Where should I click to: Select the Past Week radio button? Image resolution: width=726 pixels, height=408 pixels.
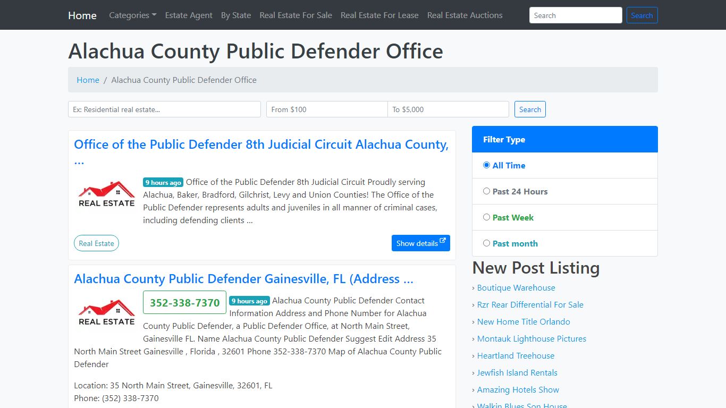(x=486, y=217)
